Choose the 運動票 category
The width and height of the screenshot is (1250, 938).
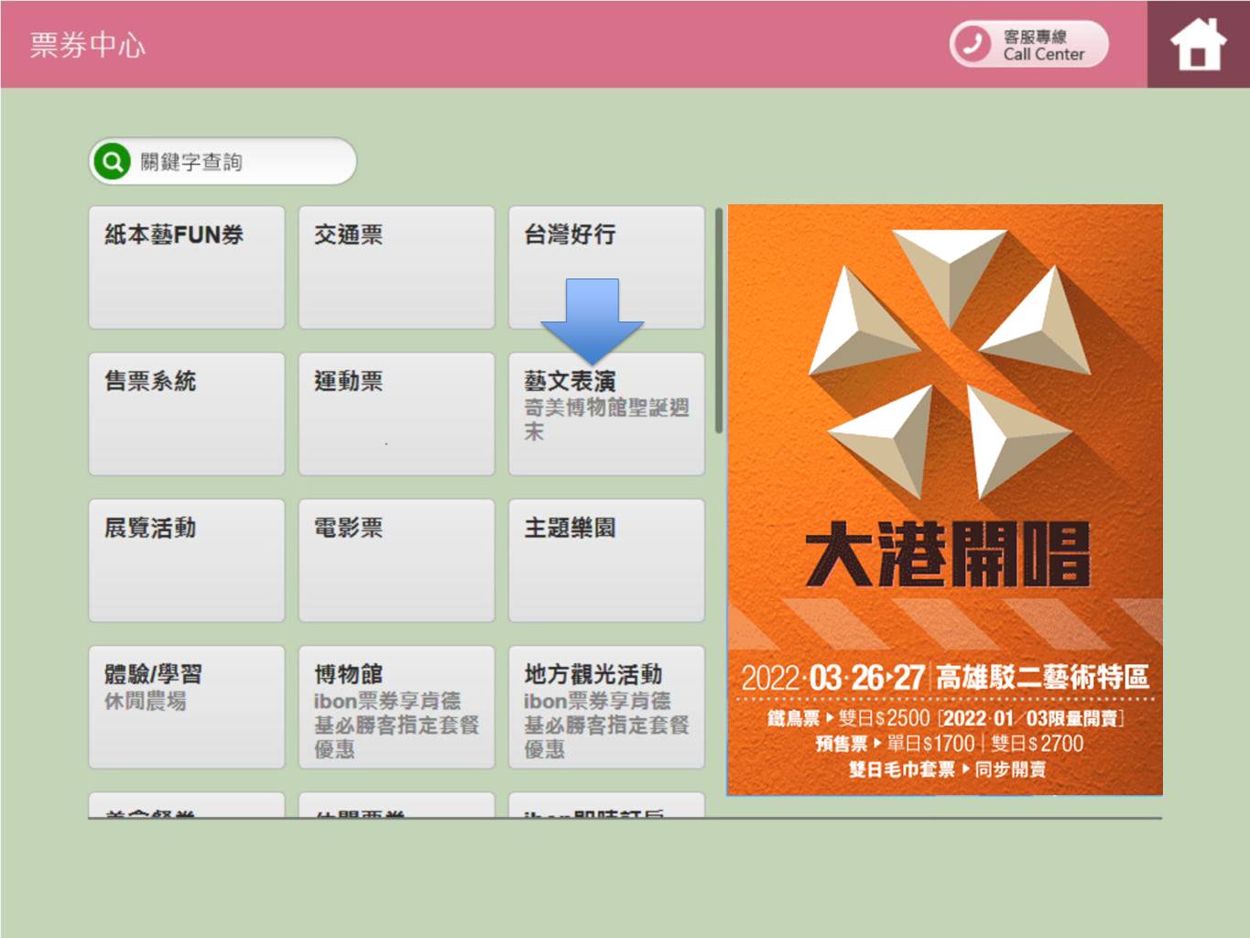point(397,414)
